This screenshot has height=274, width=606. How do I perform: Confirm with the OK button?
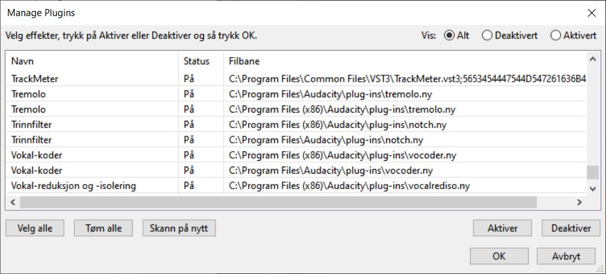pyautogui.click(x=499, y=256)
